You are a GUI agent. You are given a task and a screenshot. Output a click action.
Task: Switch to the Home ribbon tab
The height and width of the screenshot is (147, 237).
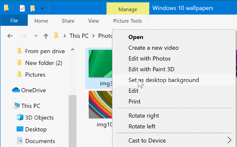coord(41,21)
